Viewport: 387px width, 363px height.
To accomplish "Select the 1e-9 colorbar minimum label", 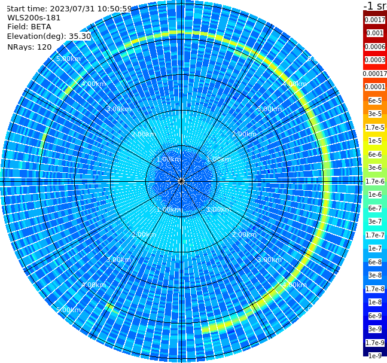I will tap(375, 356).
